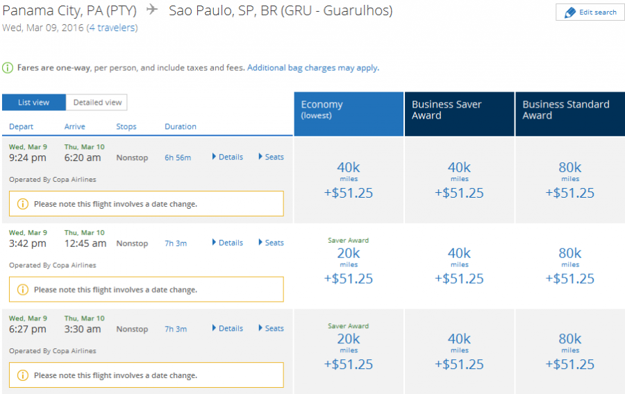Switch to Detailed view

tap(97, 103)
